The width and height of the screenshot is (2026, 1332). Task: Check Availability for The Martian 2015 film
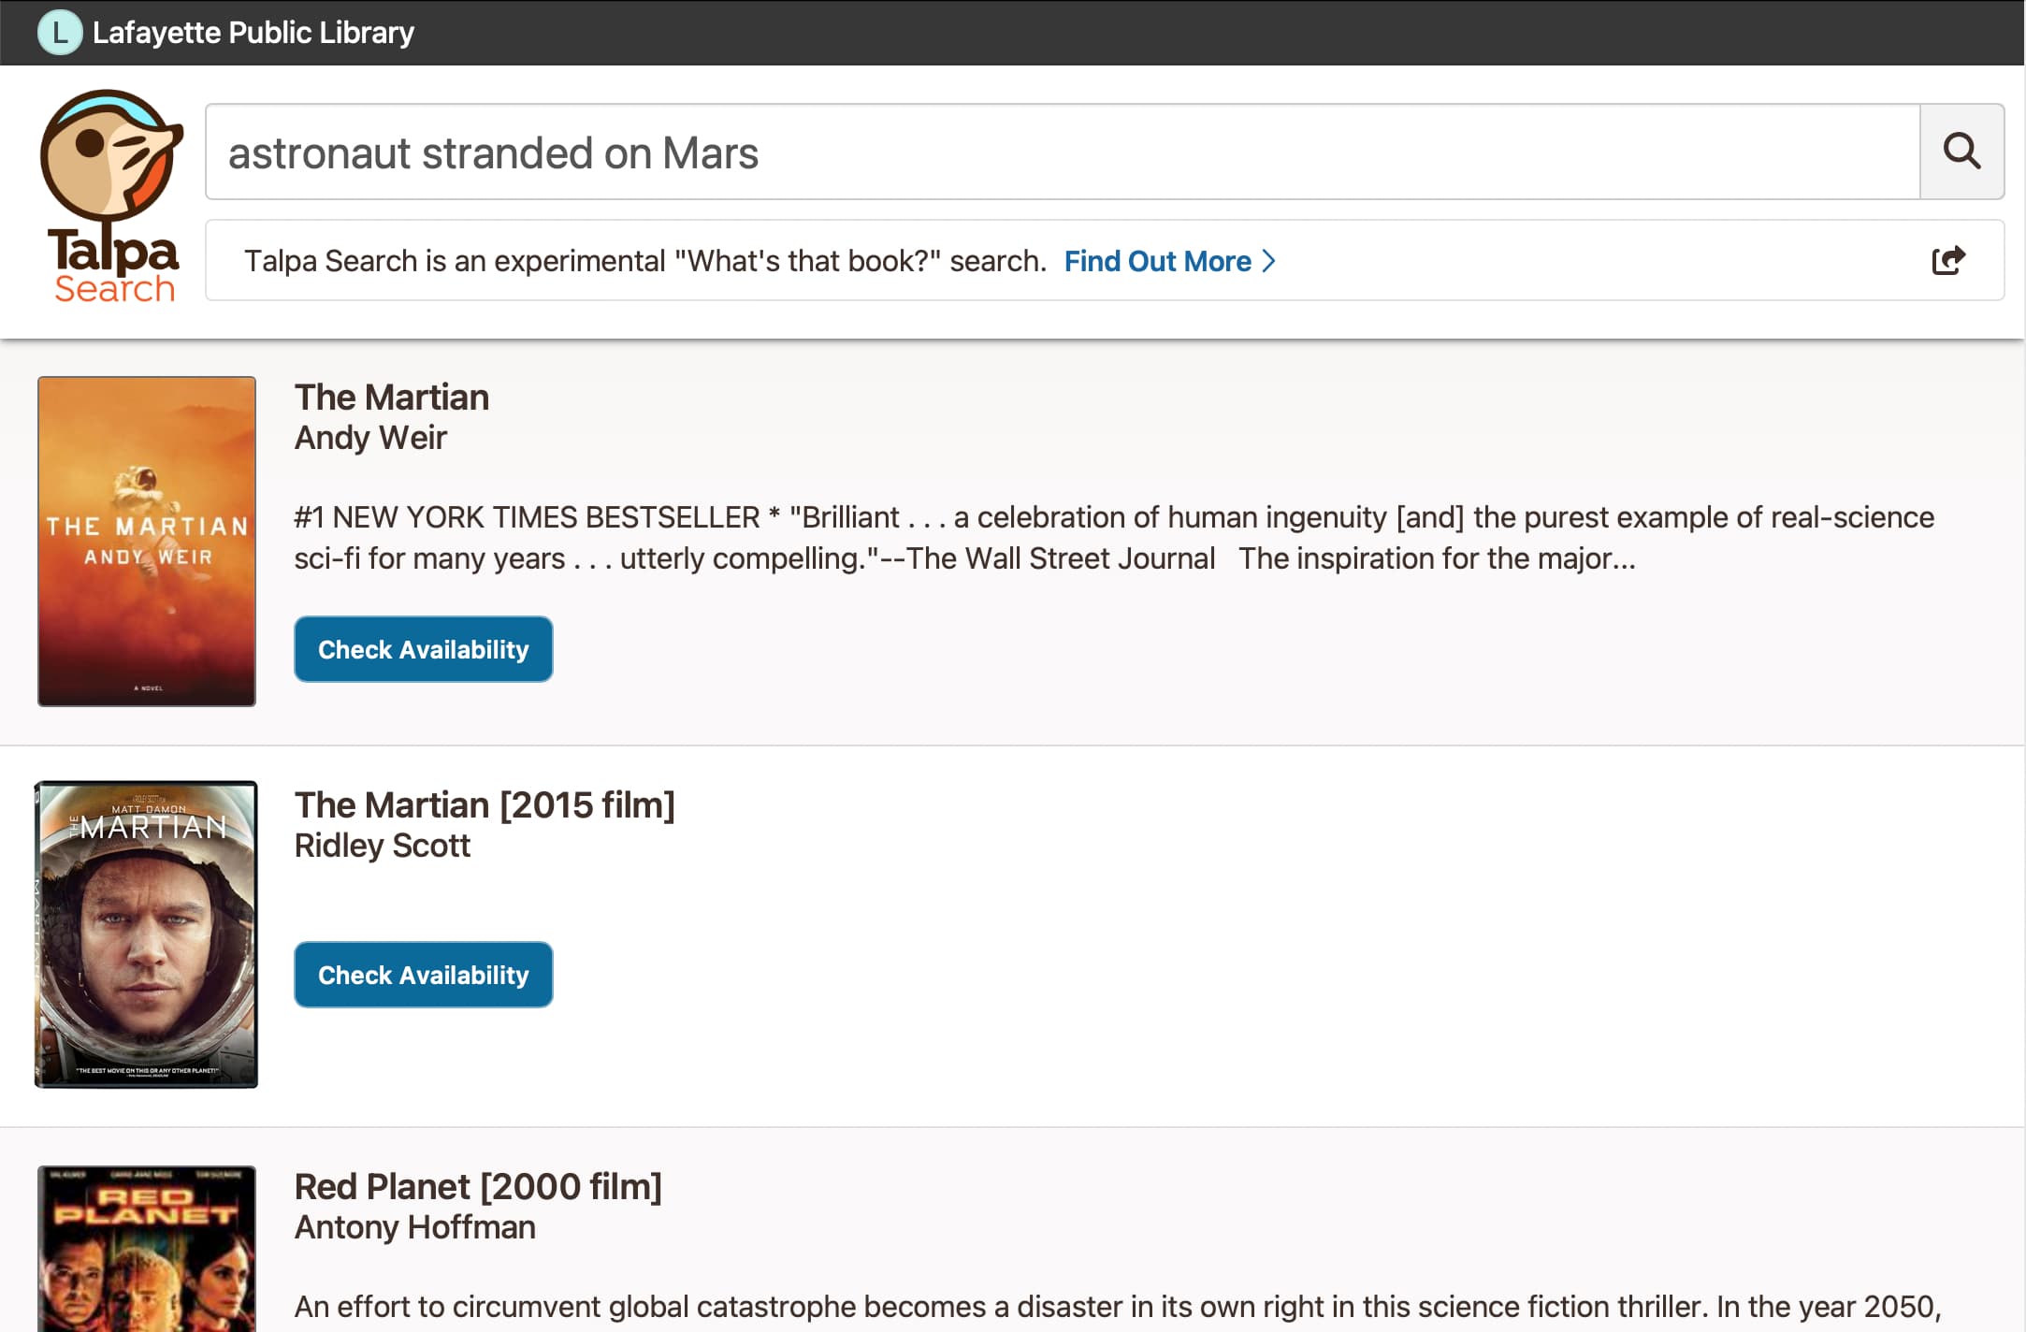[x=423, y=975]
